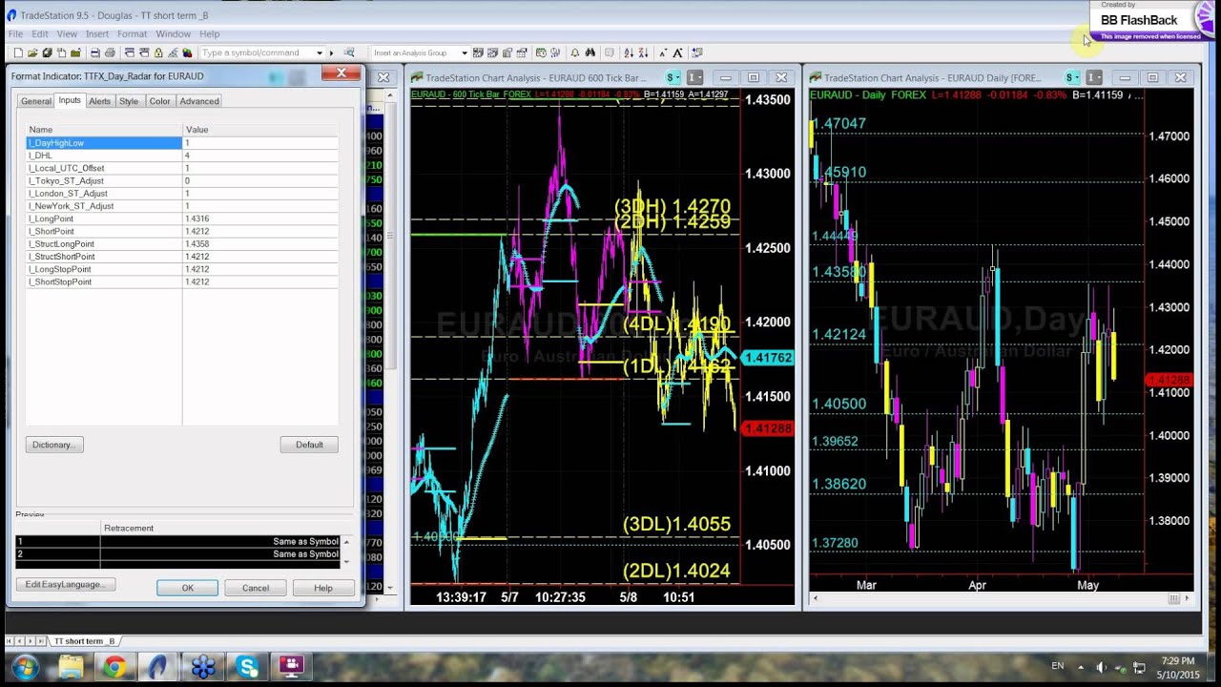1221x687 pixels.
Task: Open Windows Explorer folder on taskbar
Action: click(x=71, y=666)
